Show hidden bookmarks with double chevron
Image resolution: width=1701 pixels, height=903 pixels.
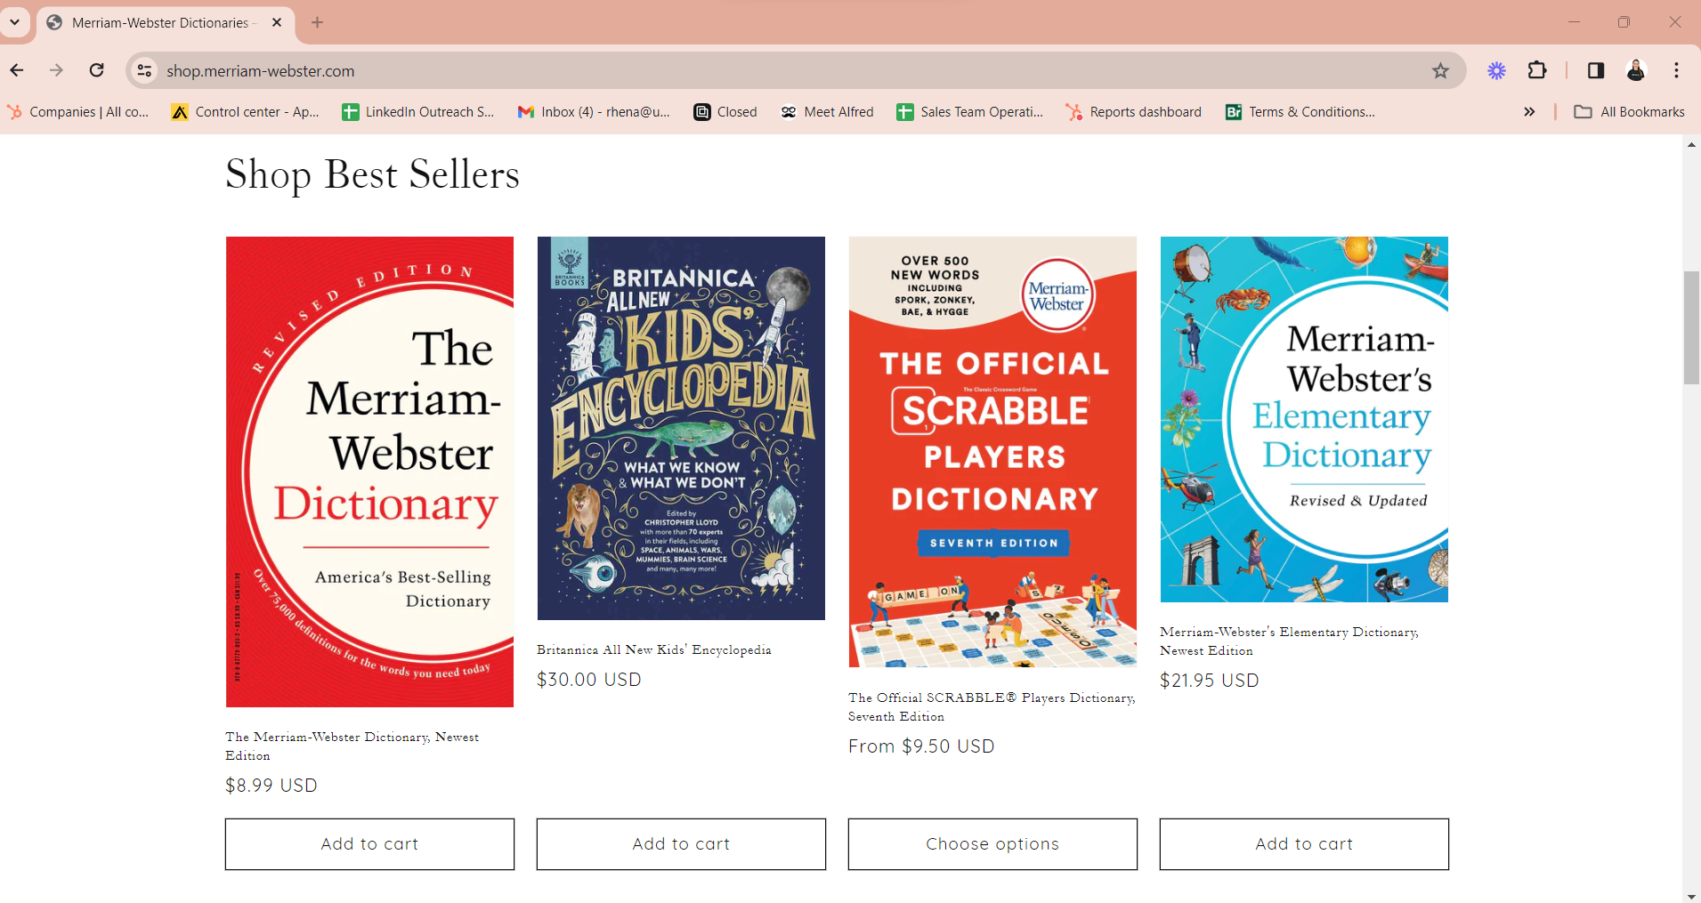pyautogui.click(x=1529, y=112)
